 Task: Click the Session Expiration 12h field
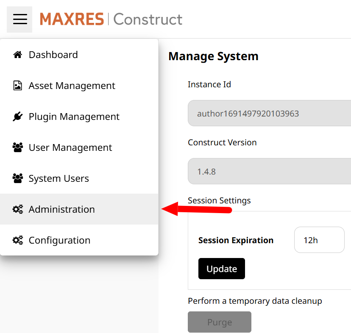click(x=319, y=240)
